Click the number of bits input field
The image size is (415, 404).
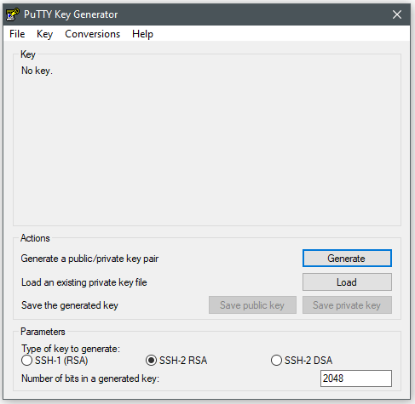356,378
